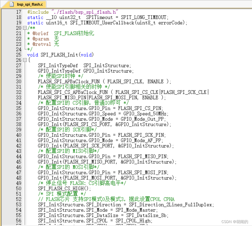This screenshot has height=226, width=252.
Task: Collapse the function body at line 26
Action: click(x=25, y=60)
